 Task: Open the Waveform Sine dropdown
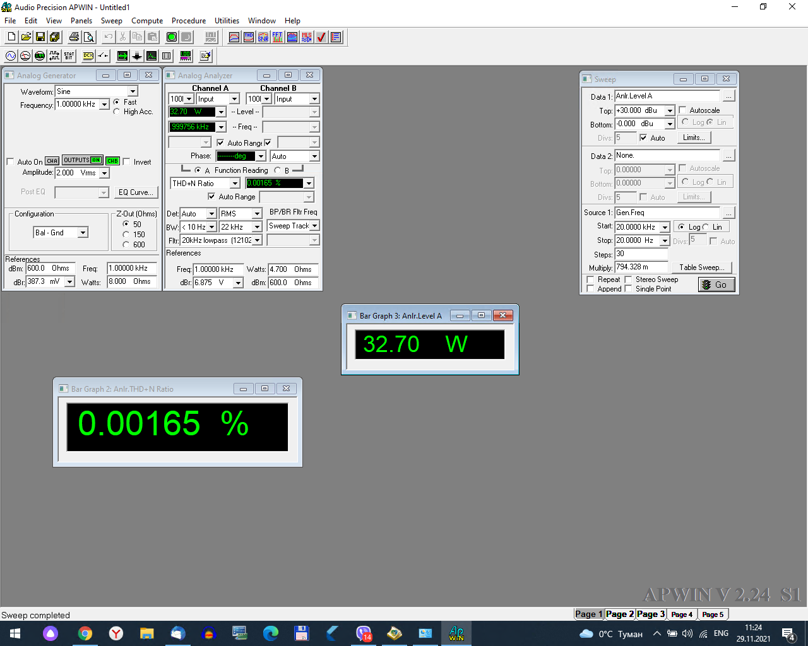[x=133, y=91]
